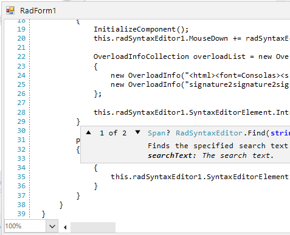Click line number 22 in margin

21,56
